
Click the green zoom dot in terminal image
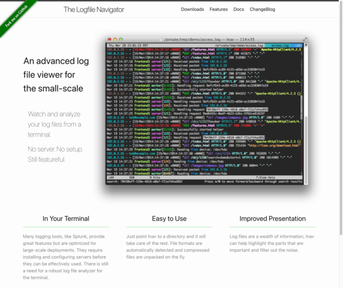(x=121, y=40)
